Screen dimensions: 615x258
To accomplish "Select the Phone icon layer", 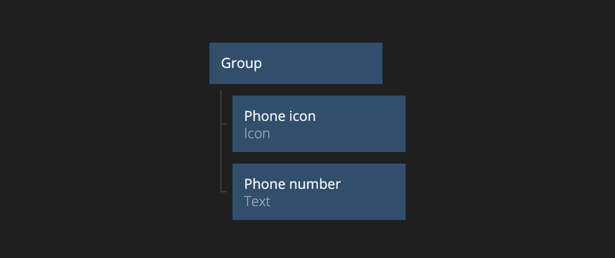I will [318, 124].
